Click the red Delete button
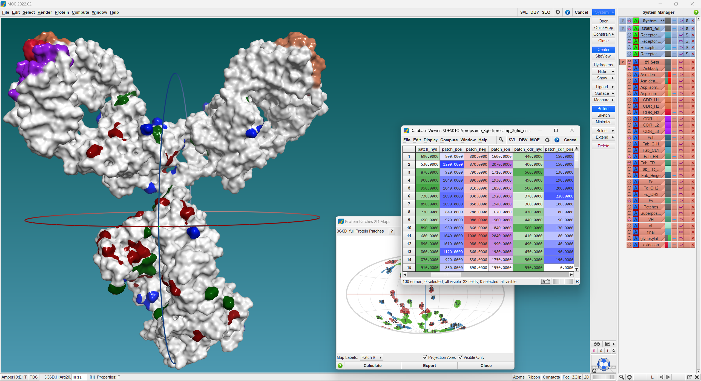 click(604, 146)
